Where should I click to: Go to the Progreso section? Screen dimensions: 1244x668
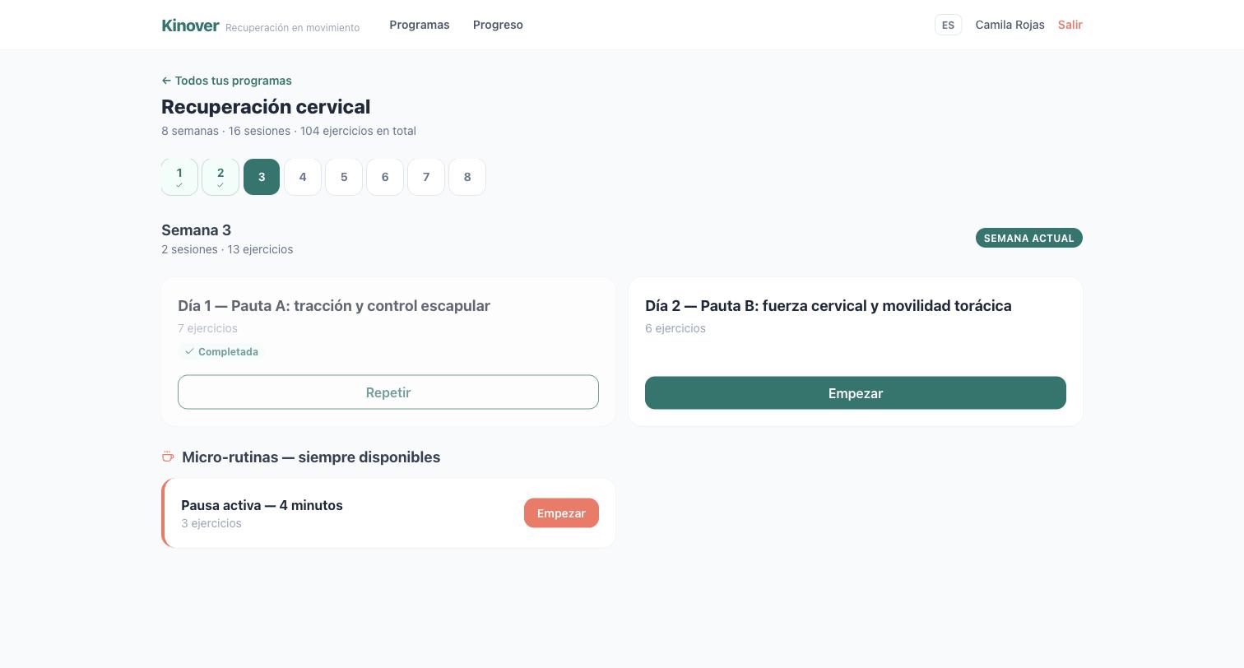pos(498,25)
